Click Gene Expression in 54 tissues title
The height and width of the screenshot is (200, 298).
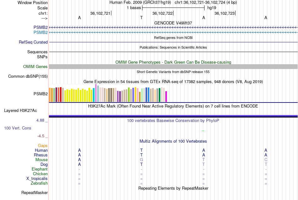click(173, 82)
